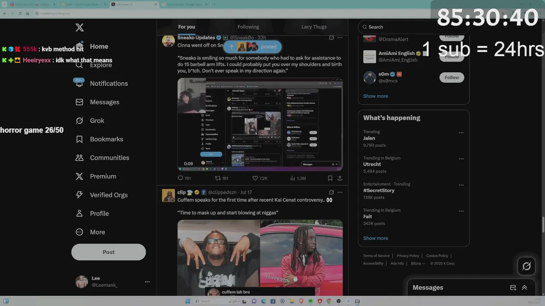View analytics of Sneako Updates post

[x=298, y=178]
